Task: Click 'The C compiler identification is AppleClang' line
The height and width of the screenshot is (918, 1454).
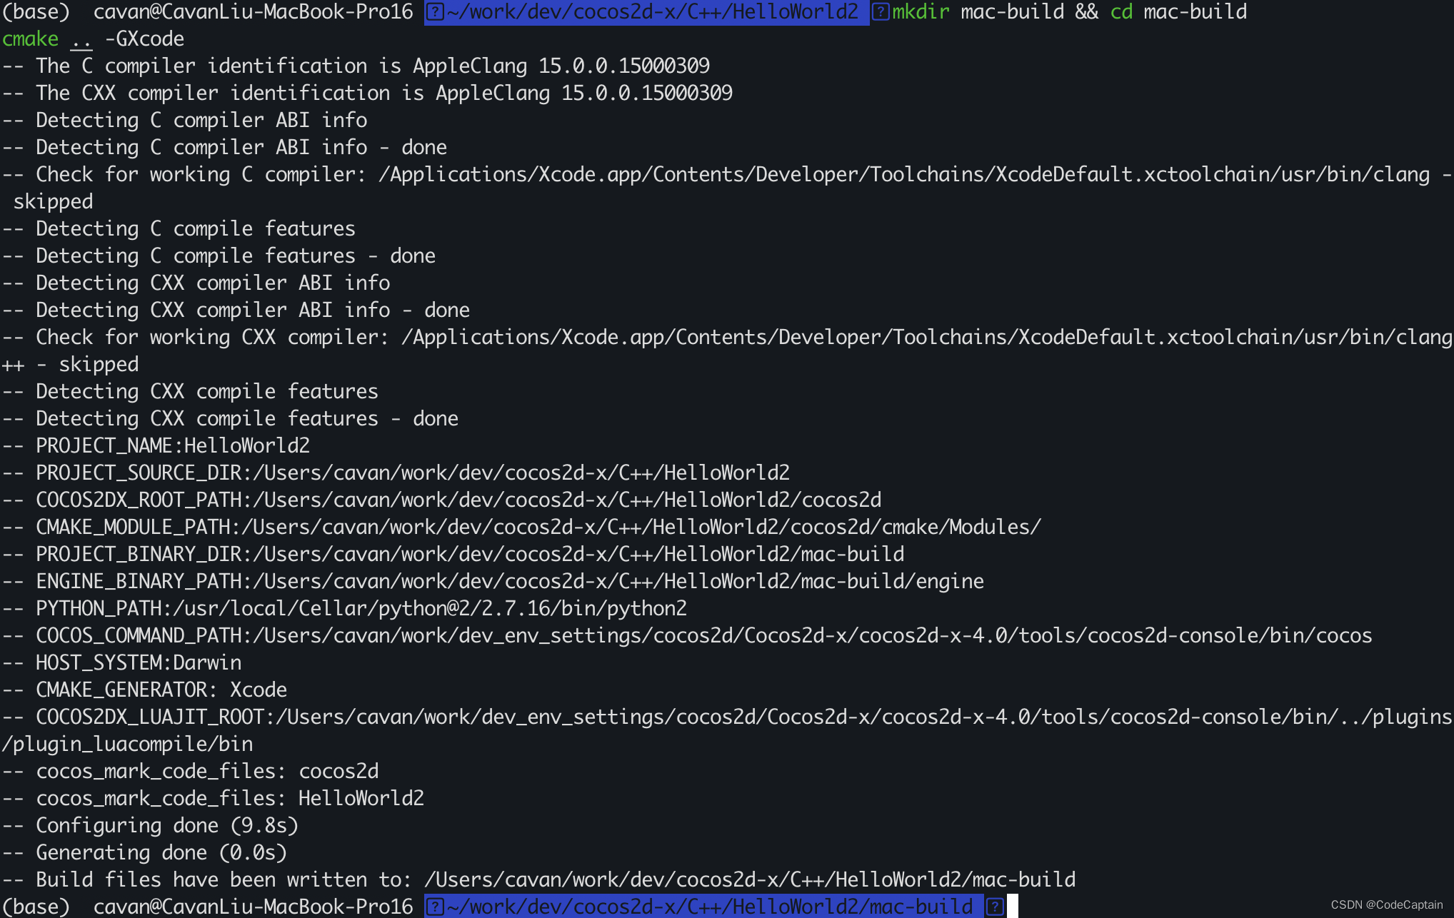Action: (356, 66)
